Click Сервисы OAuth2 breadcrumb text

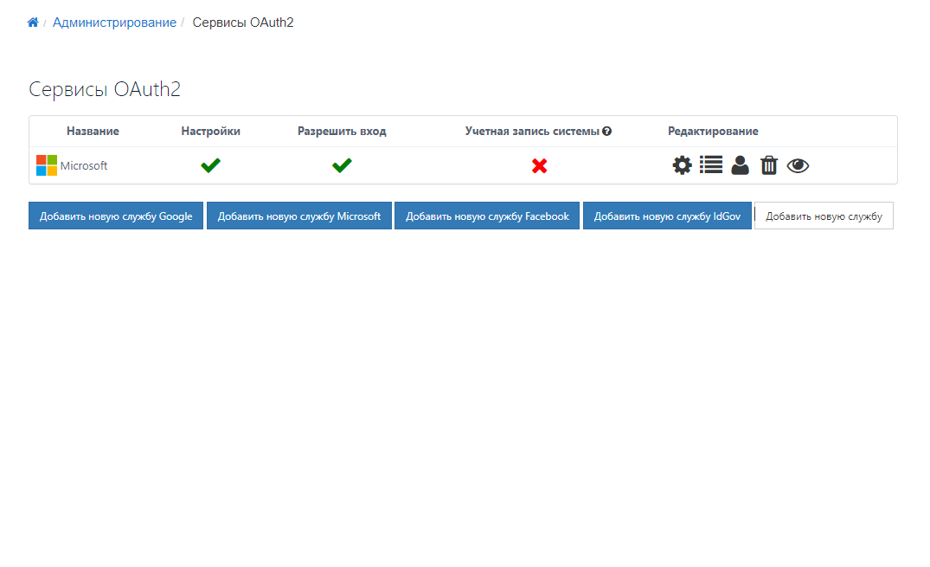click(243, 23)
